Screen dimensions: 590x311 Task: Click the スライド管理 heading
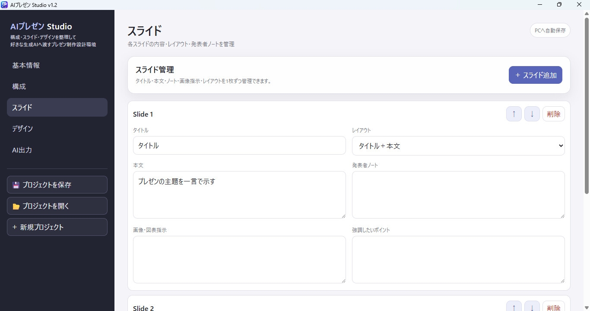pyautogui.click(x=155, y=70)
